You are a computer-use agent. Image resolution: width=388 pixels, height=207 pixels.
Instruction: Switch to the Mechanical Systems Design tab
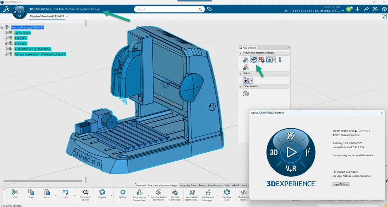coord(163,185)
